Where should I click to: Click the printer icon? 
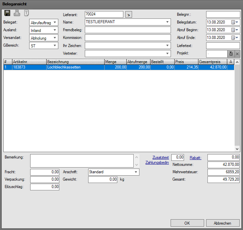pos(17,13)
